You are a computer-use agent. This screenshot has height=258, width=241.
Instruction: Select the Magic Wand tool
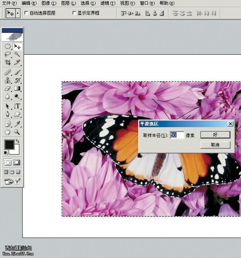[17, 54]
